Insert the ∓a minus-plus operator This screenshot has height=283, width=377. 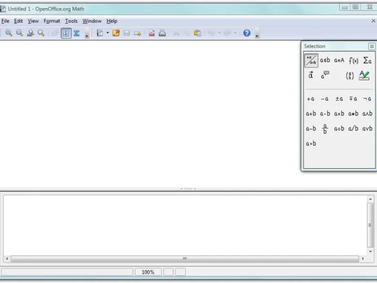[x=353, y=99]
